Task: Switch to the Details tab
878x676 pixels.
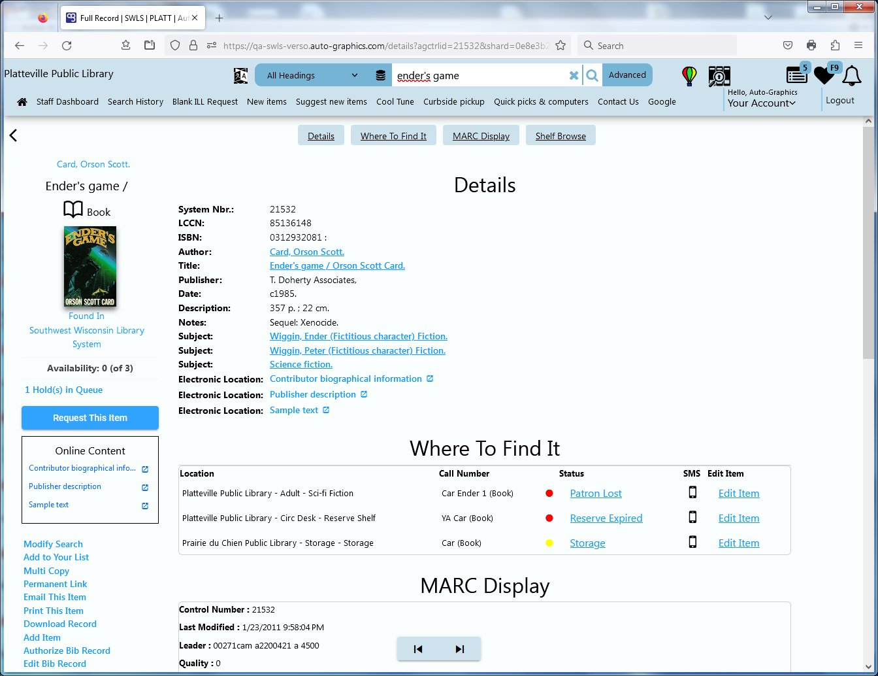Action: tap(321, 136)
